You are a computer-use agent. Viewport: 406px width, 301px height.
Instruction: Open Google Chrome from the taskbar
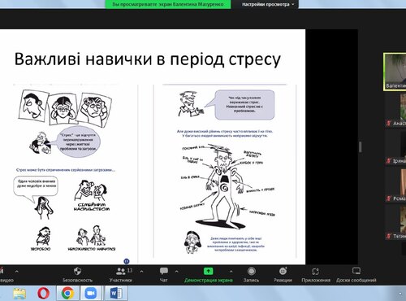[67, 293]
